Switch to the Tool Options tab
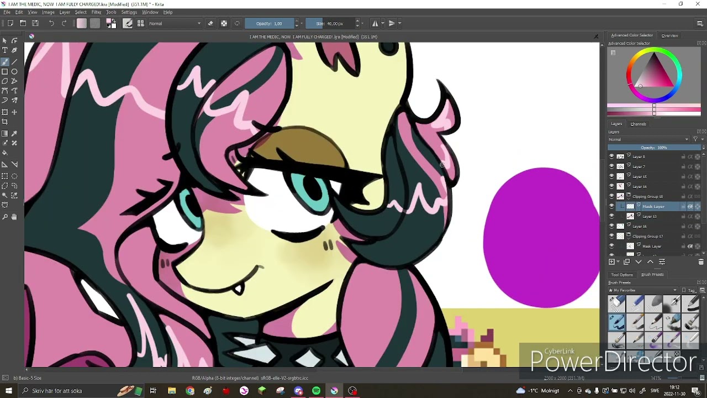707x398 pixels. [x=621, y=275]
